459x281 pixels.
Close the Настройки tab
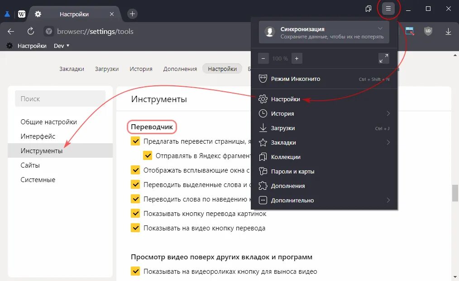coord(112,14)
